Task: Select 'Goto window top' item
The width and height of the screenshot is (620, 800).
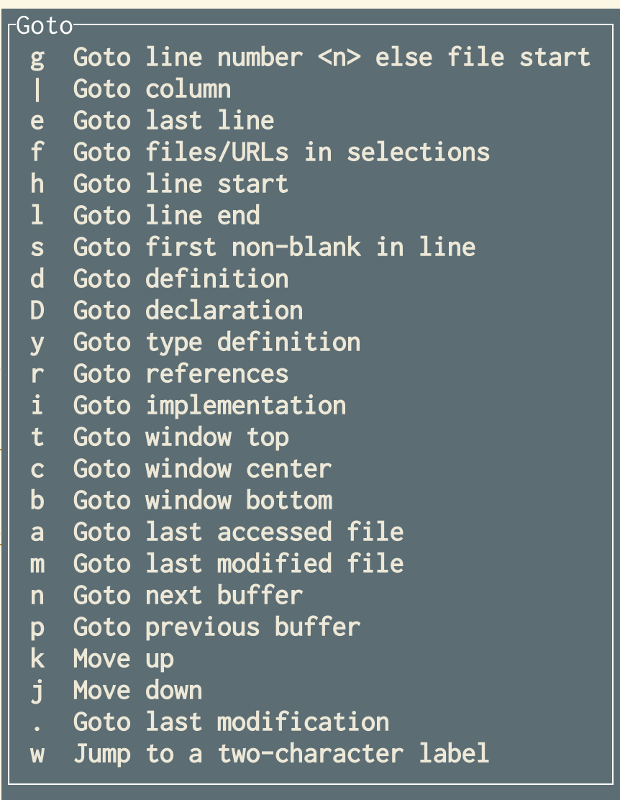Action: (181, 437)
